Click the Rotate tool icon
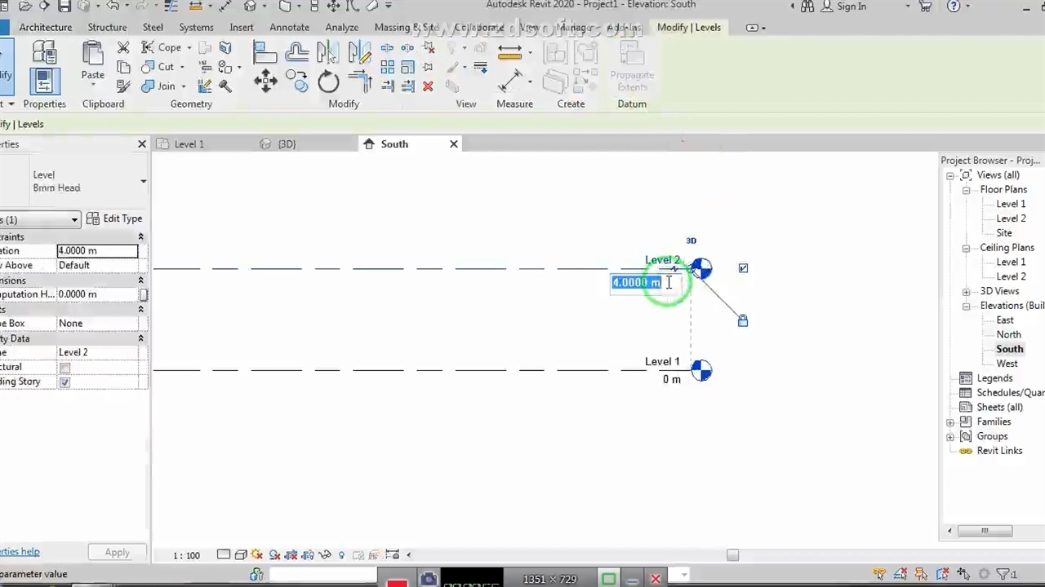 point(328,82)
